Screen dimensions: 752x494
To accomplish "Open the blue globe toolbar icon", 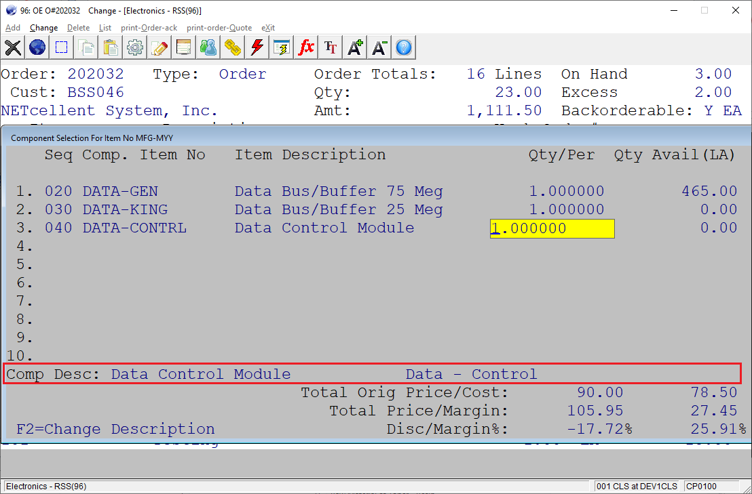I will [37, 47].
